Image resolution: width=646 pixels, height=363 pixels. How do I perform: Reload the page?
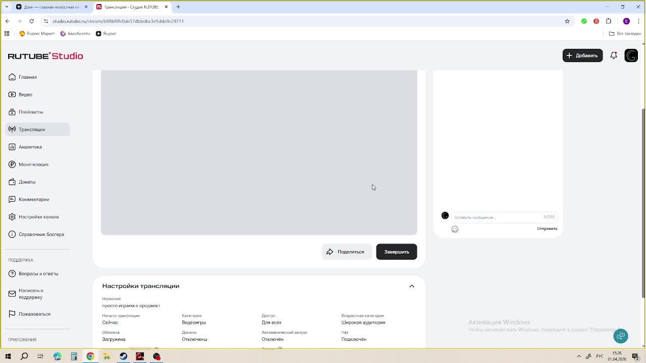31,21
